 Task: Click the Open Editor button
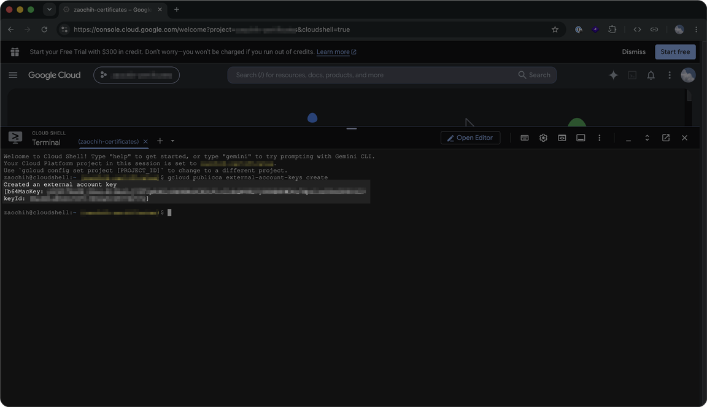(470, 138)
